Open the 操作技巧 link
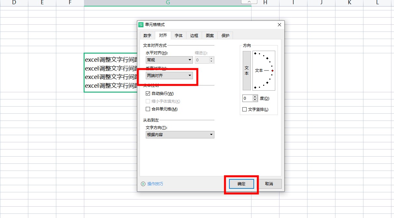Image resolution: width=394 pixels, height=218 pixels. (155, 184)
